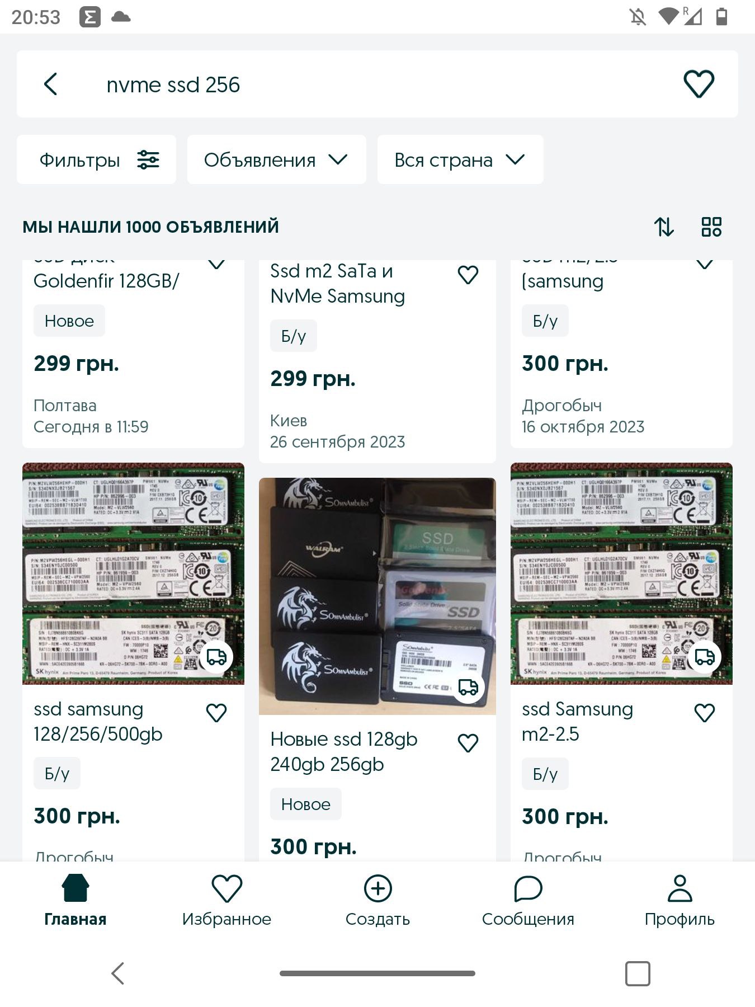755x1007 pixels.
Task: Open the Goldenfir 128GB listing title
Action: (106, 280)
